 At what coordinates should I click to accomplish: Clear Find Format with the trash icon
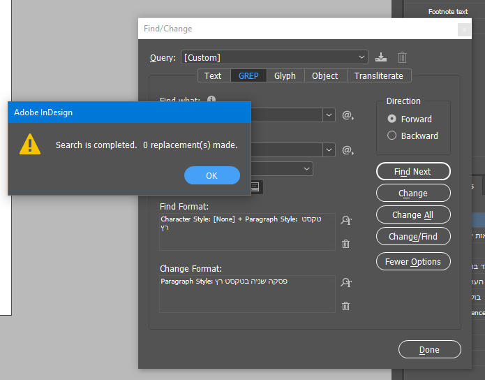346,244
